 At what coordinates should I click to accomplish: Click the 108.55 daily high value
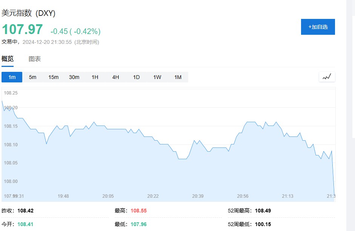pos(138,211)
